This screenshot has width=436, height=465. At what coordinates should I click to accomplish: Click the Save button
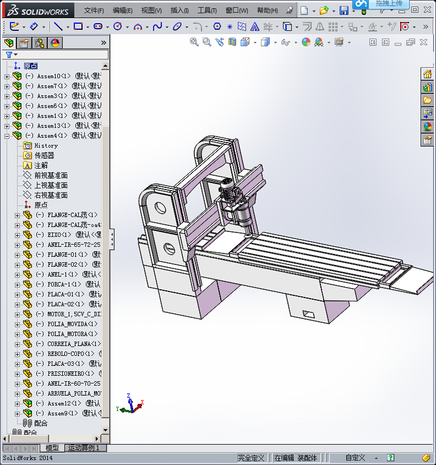click(344, 10)
